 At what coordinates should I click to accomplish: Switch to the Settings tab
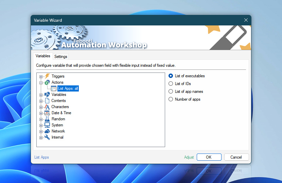(60, 57)
